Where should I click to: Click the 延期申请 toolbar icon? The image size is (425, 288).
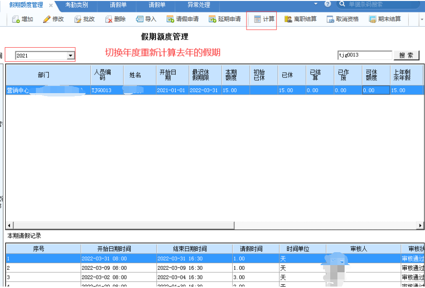point(212,20)
